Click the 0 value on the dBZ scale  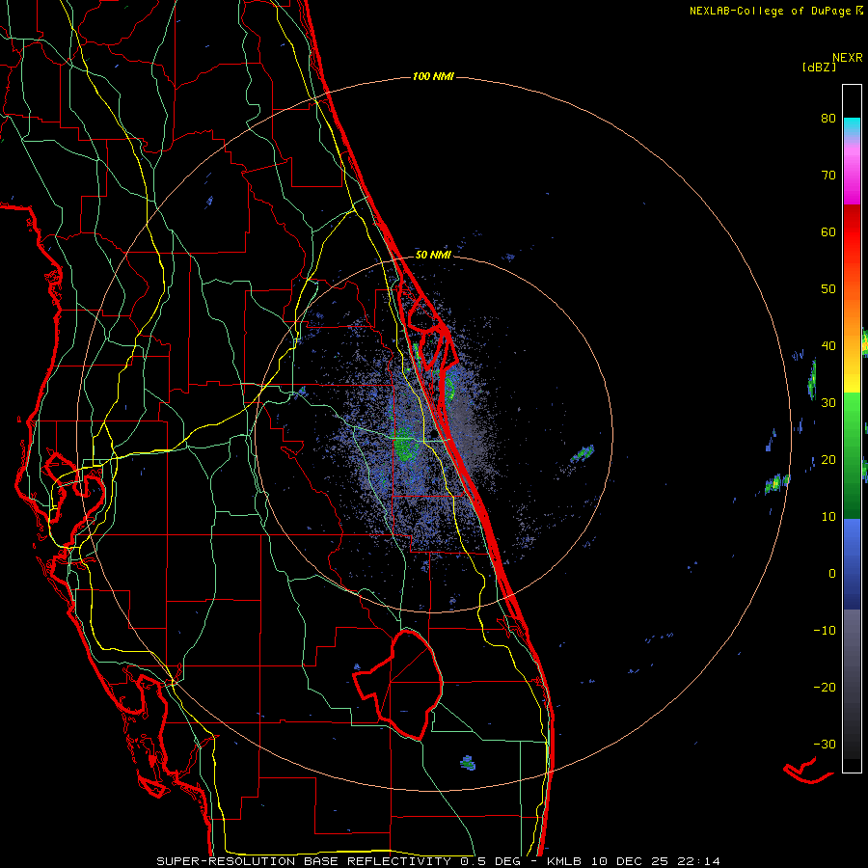click(x=832, y=574)
